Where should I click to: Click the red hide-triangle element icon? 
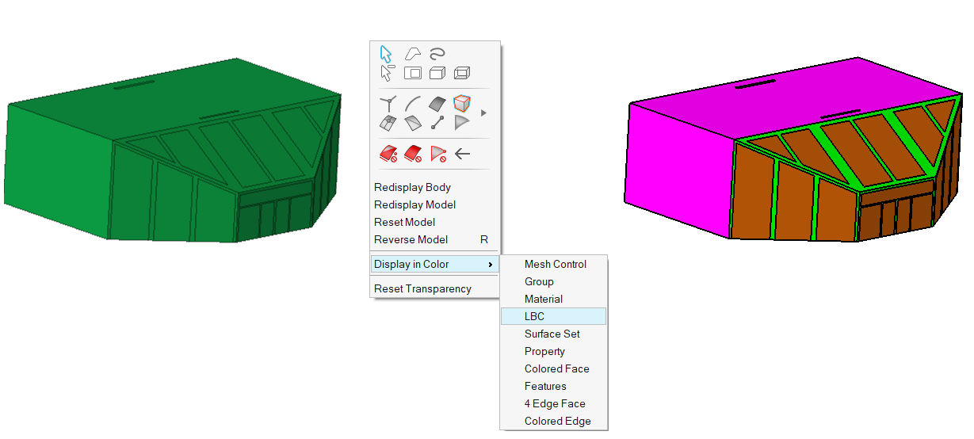coord(437,154)
